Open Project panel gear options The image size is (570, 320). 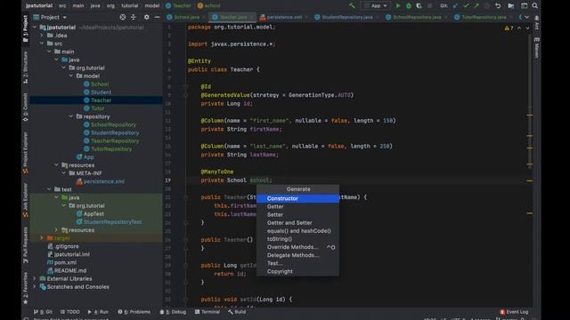pos(146,17)
